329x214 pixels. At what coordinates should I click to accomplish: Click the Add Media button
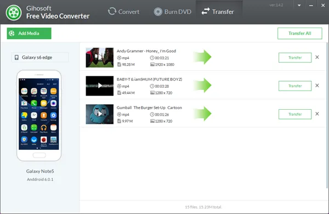pos(29,33)
